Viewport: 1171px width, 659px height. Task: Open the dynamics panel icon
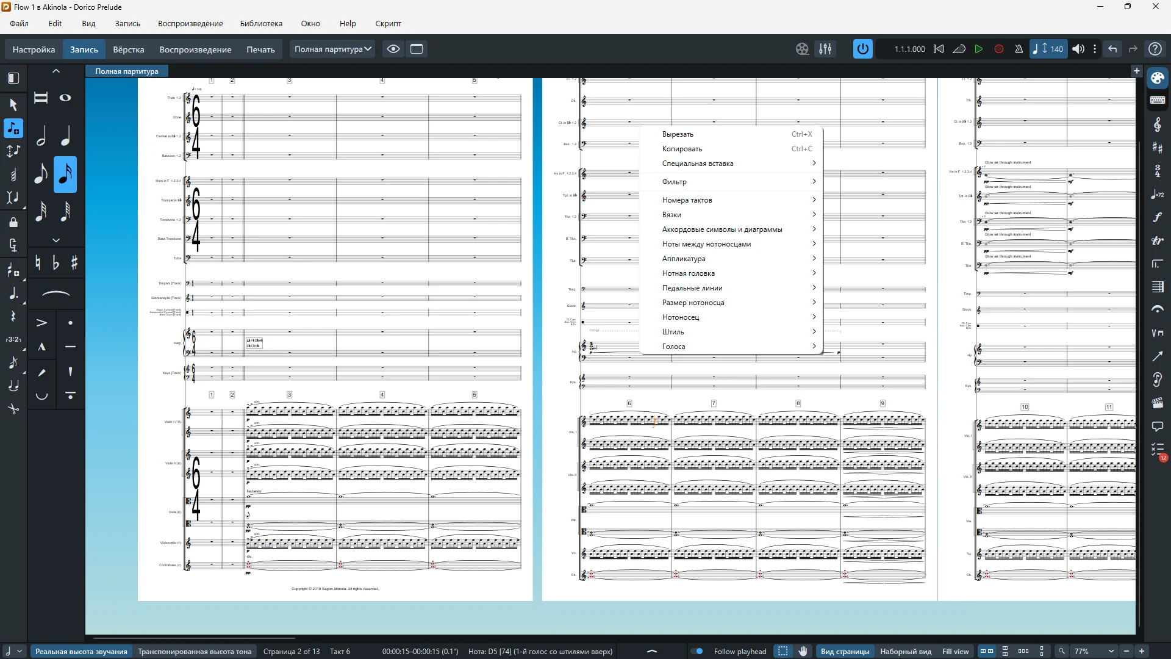pos(1157,217)
